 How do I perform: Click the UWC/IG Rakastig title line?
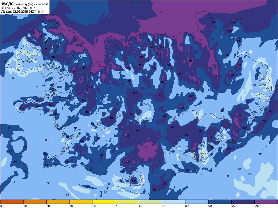[24, 4]
